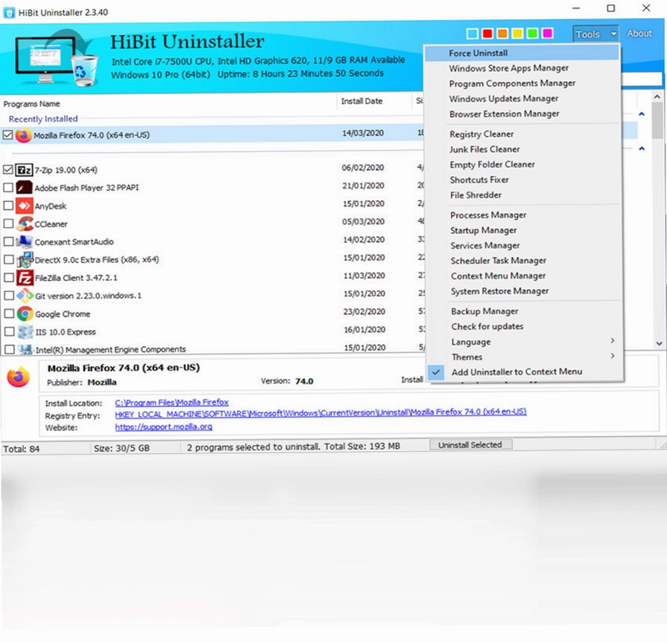
Task: Click the large Firefox icon in the details panel
Action: 18,377
